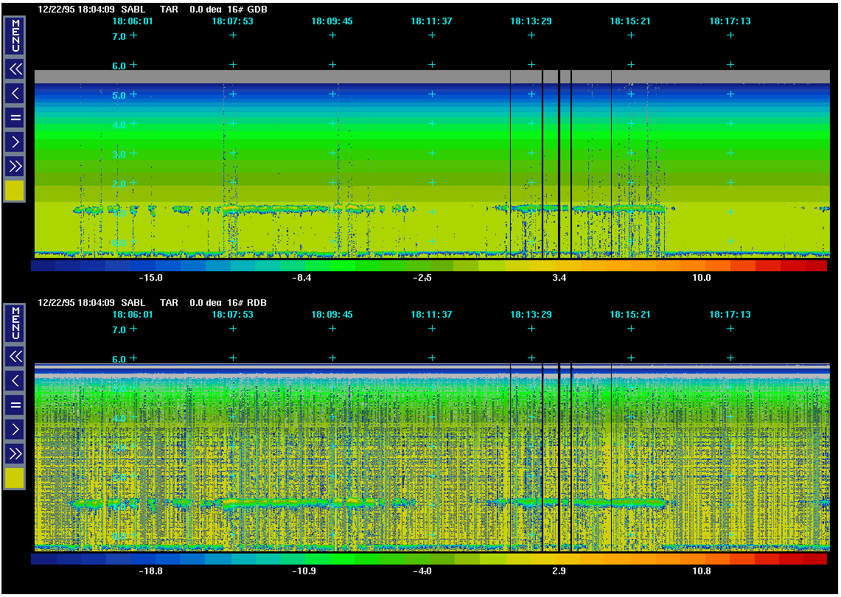841x597 pixels.
Task: Open the MENU button in the top GDB panel
Action: coord(15,35)
